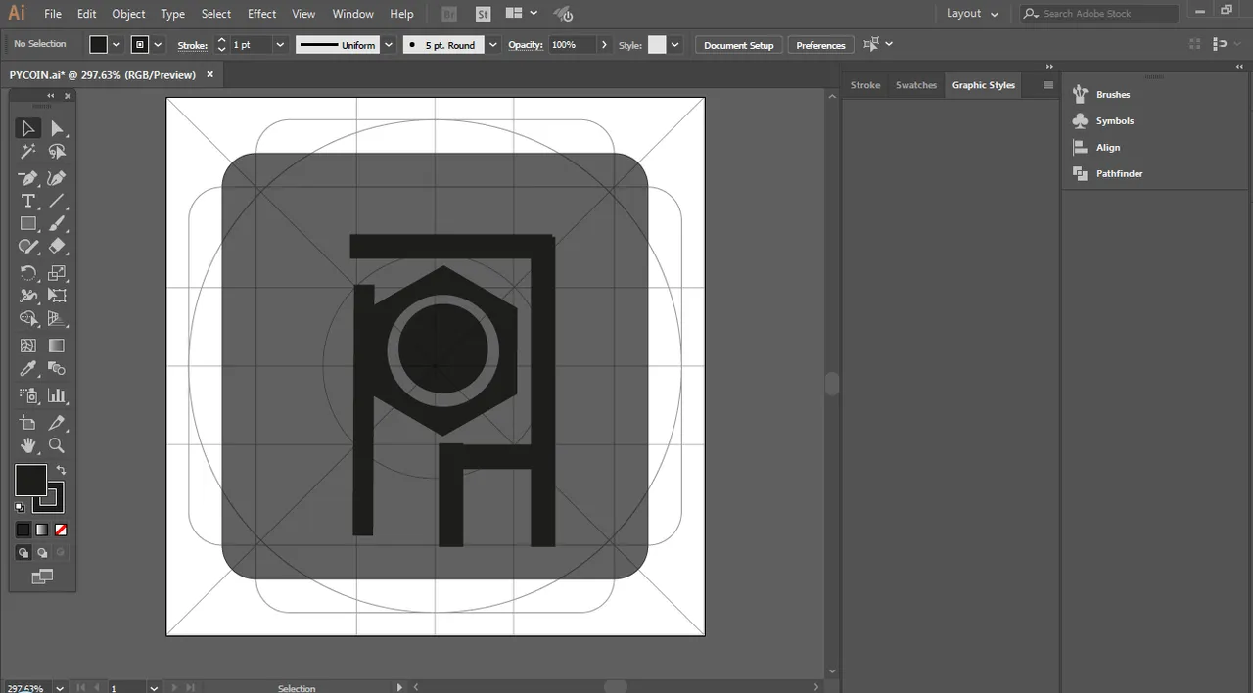Switch to the Swatches tab
1253x693 pixels.
pos(916,85)
